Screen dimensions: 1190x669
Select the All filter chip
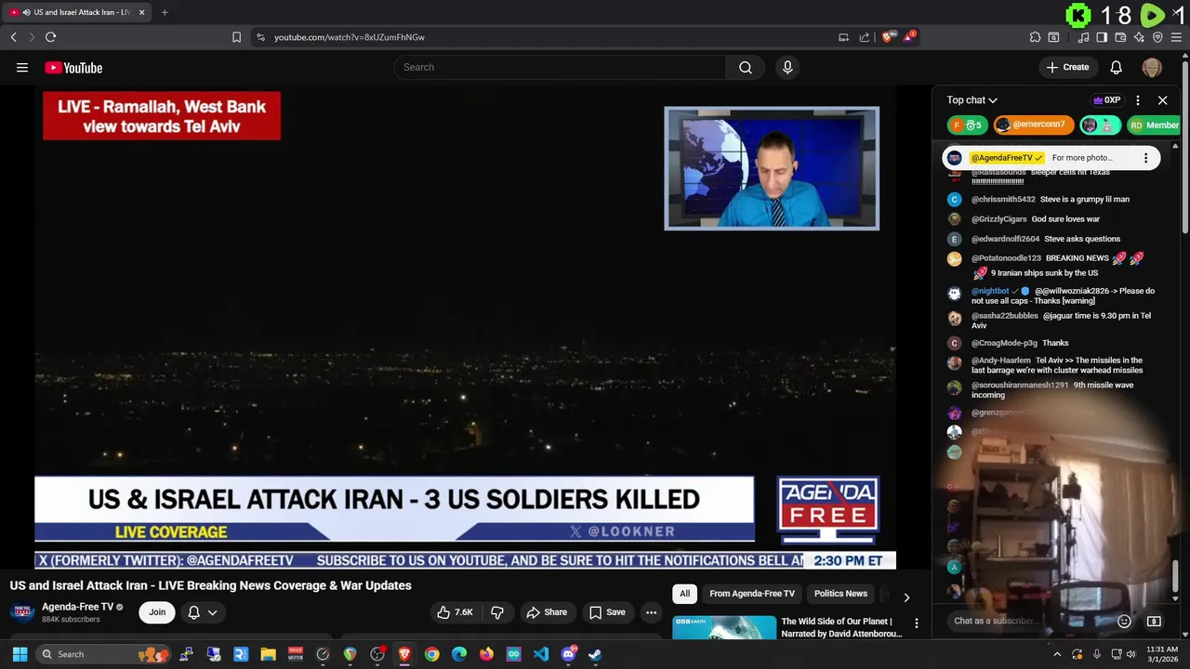click(x=684, y=594)
